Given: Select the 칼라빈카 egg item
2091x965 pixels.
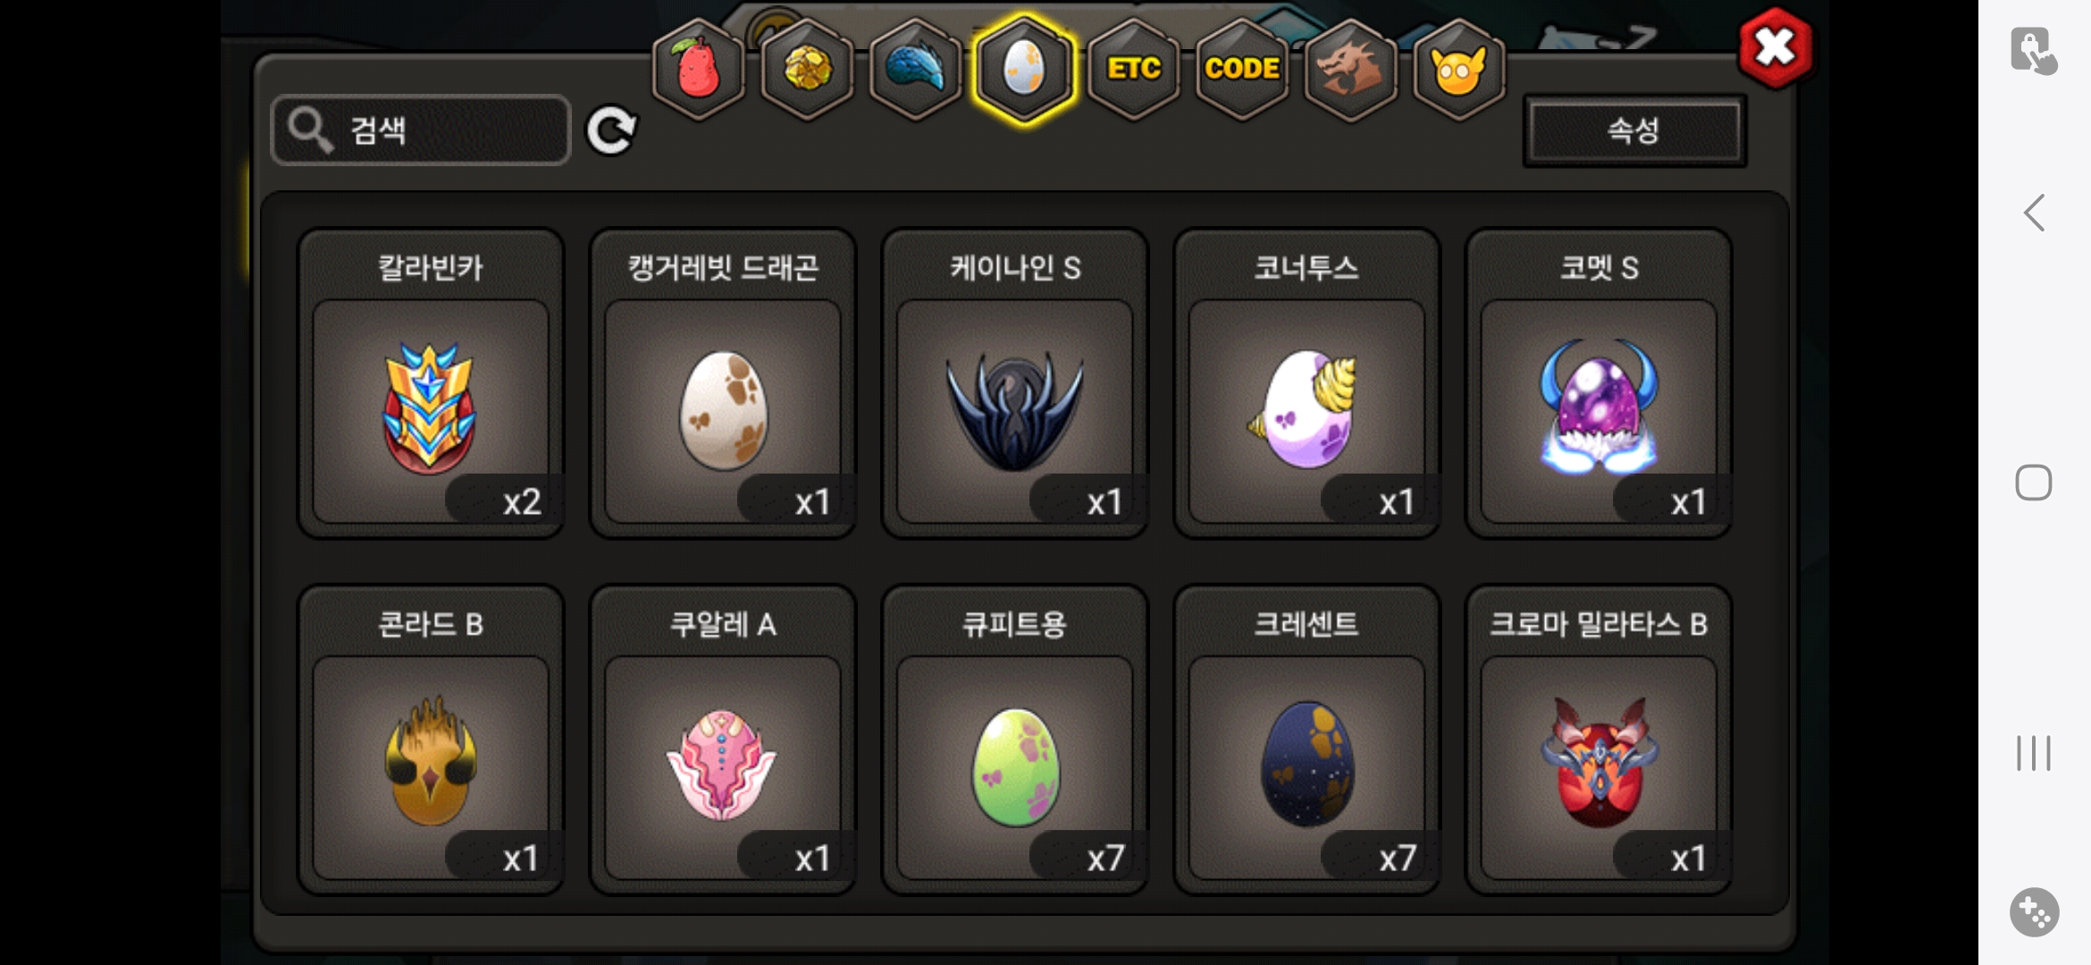Looking at the screenshot, I should pyautogui.click(x=431, y=384).
